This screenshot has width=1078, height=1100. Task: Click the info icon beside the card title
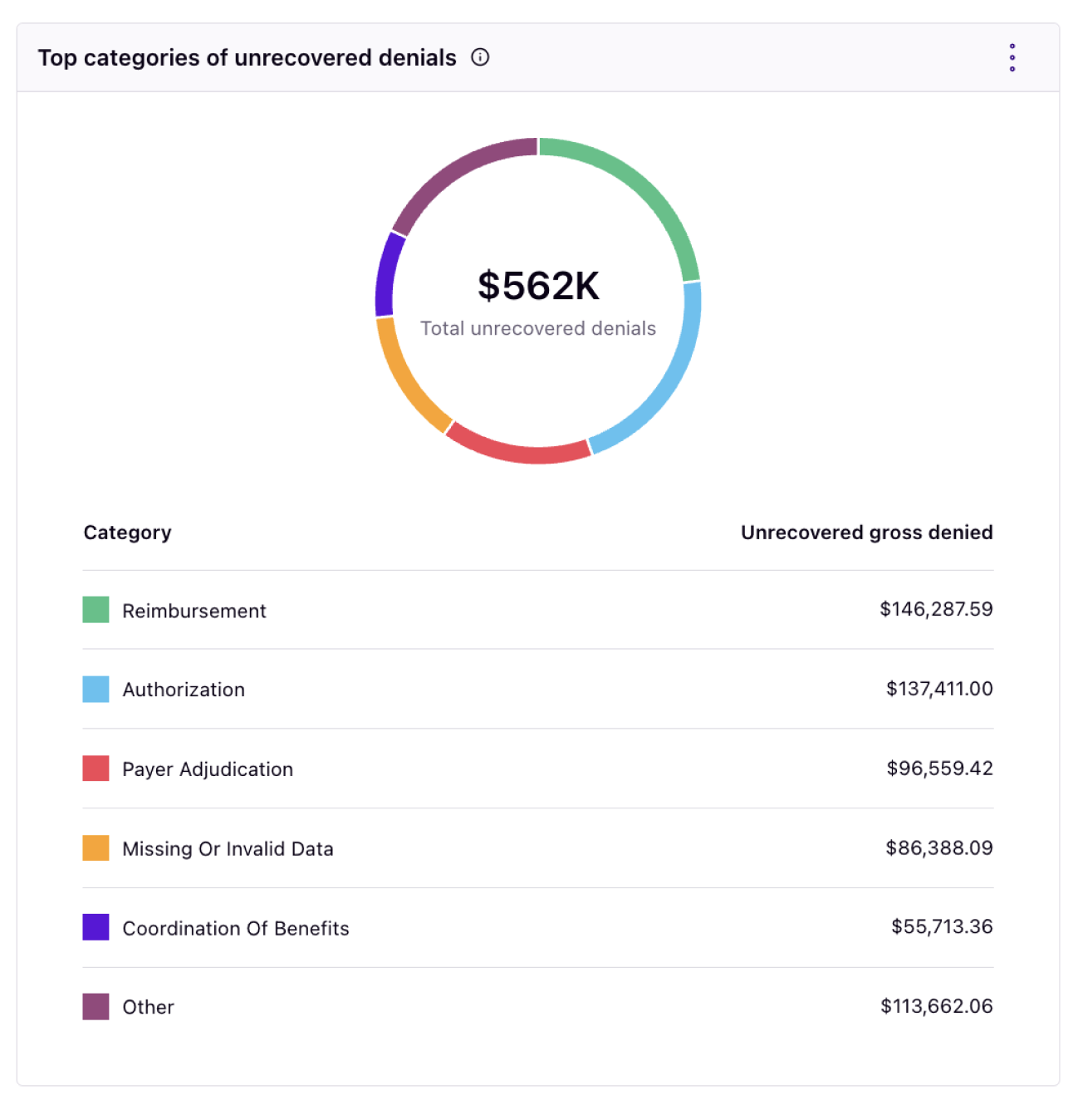pos(480,57)
